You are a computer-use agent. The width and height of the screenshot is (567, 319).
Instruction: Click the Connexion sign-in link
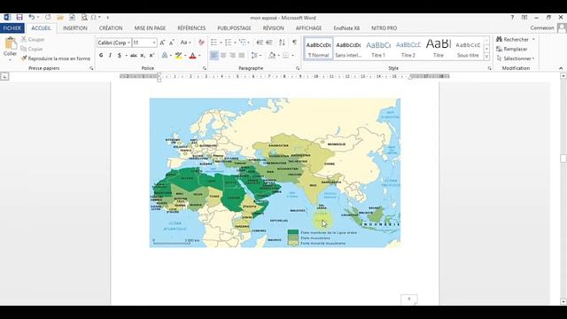click(x=542, y=27)
